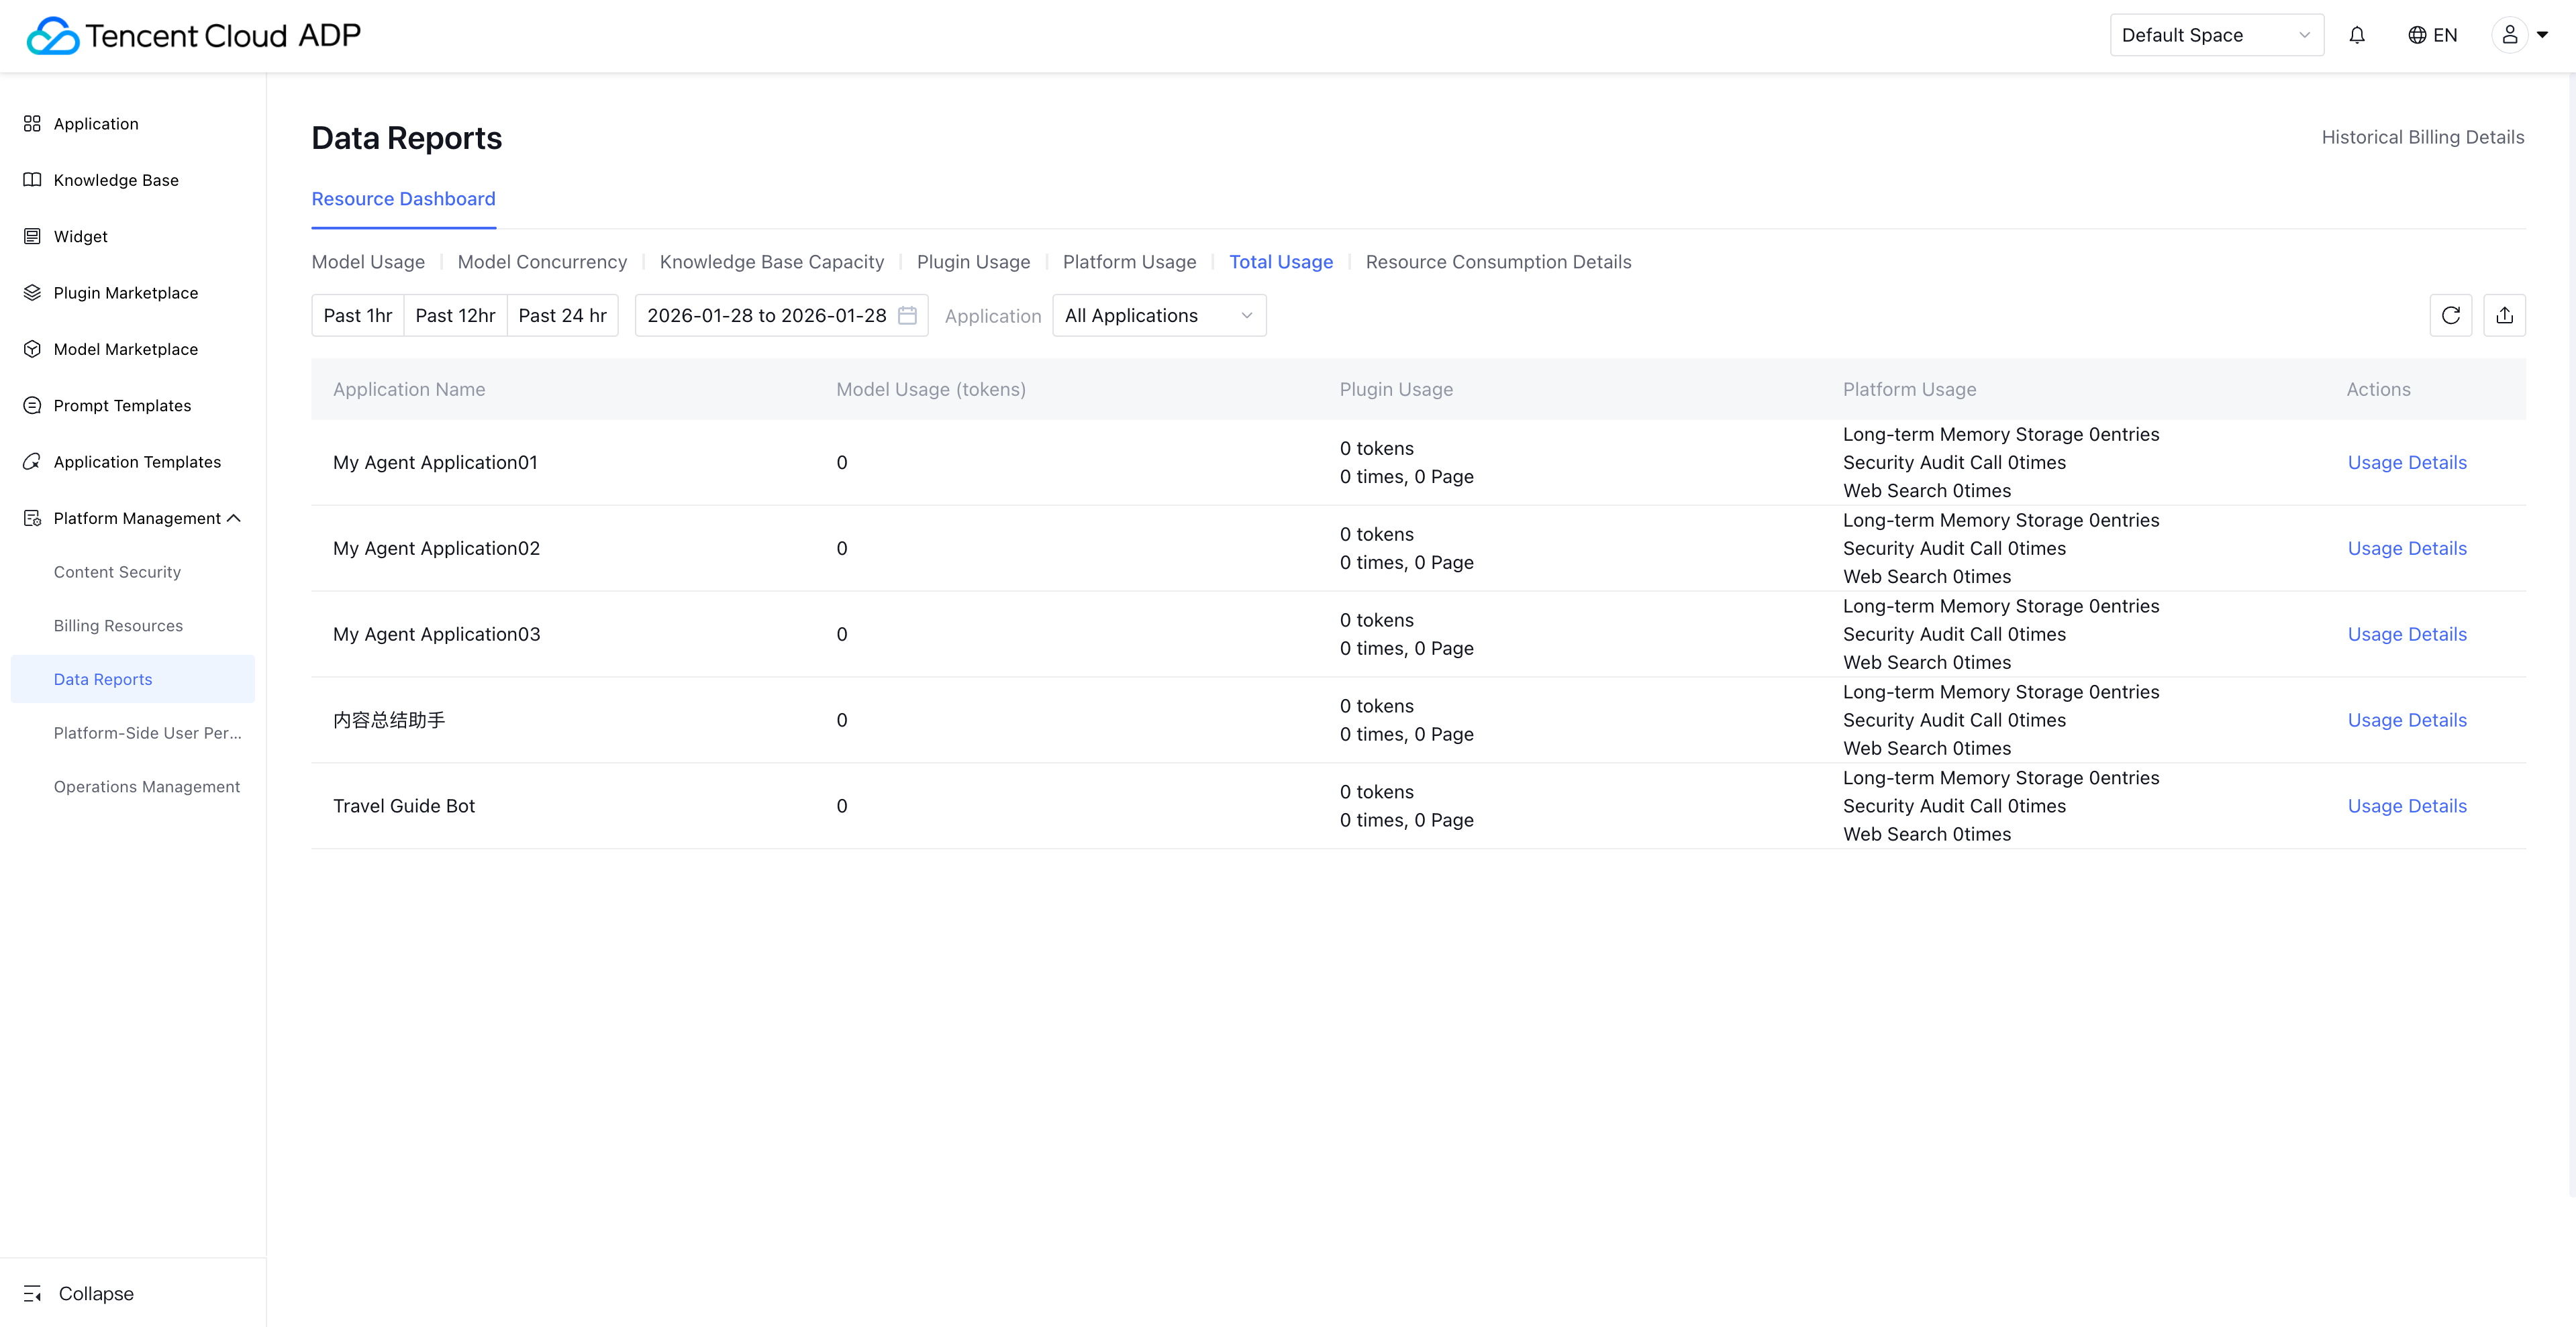The height and width of the screenshot is (1327, 2576).
Task: Open the notifications bell
Action: click(x=2357, y=35)
